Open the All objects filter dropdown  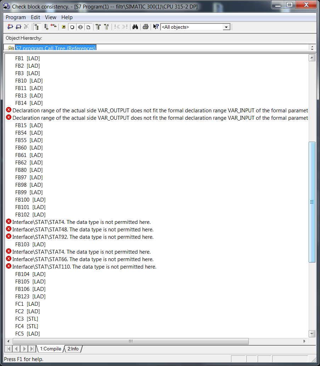(226, 27)
